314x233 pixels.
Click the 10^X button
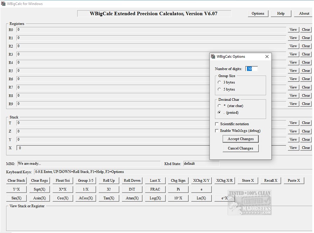(178, 198)
